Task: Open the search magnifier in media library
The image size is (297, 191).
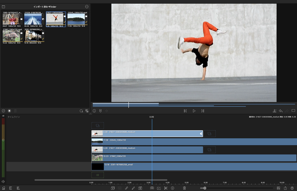Action: [x=81, y=111]
